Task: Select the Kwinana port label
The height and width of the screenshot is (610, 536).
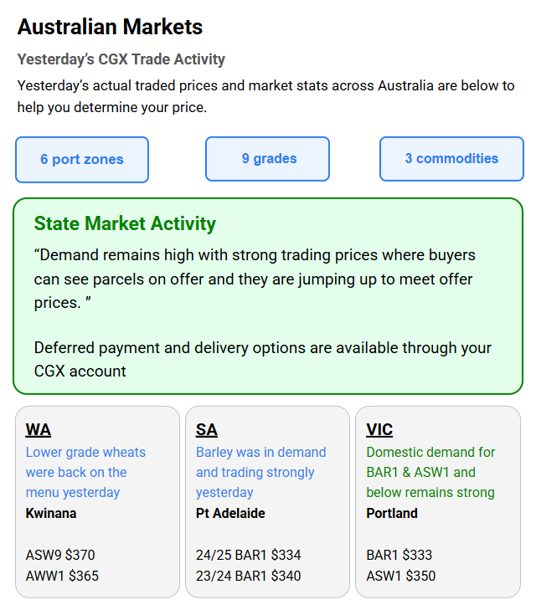Action: (x=51, y=513)
